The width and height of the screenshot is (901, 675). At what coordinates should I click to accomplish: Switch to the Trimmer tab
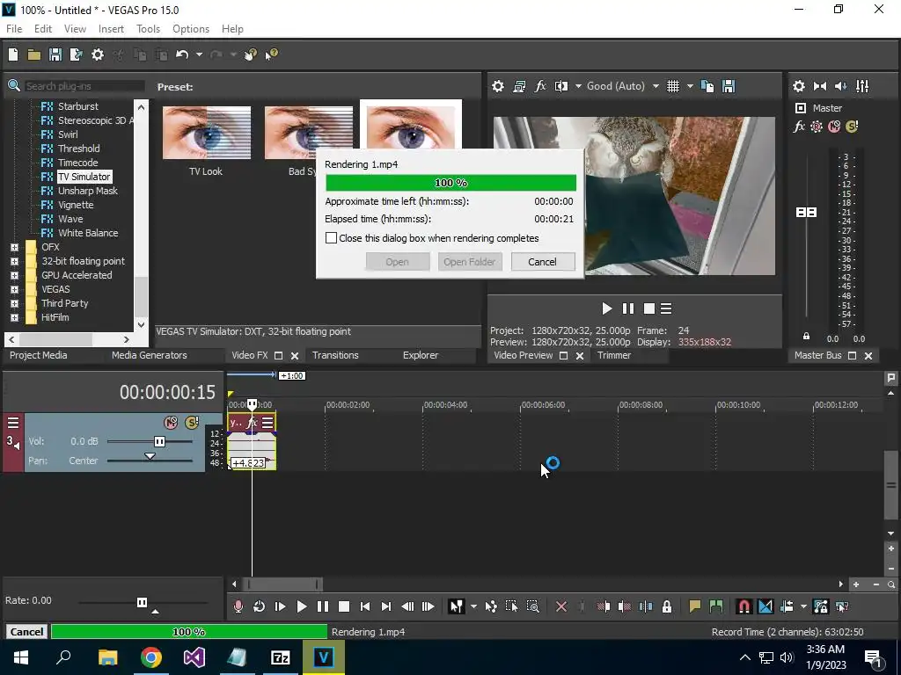point(614,355)
